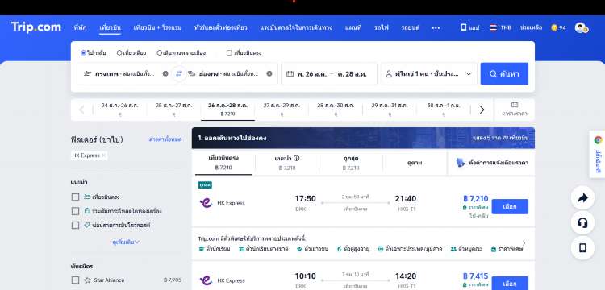
Task: Open the Car rental tab in navigation
Action: [410, 27]
